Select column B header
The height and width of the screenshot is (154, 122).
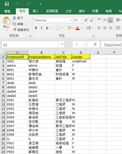[41, 53]
